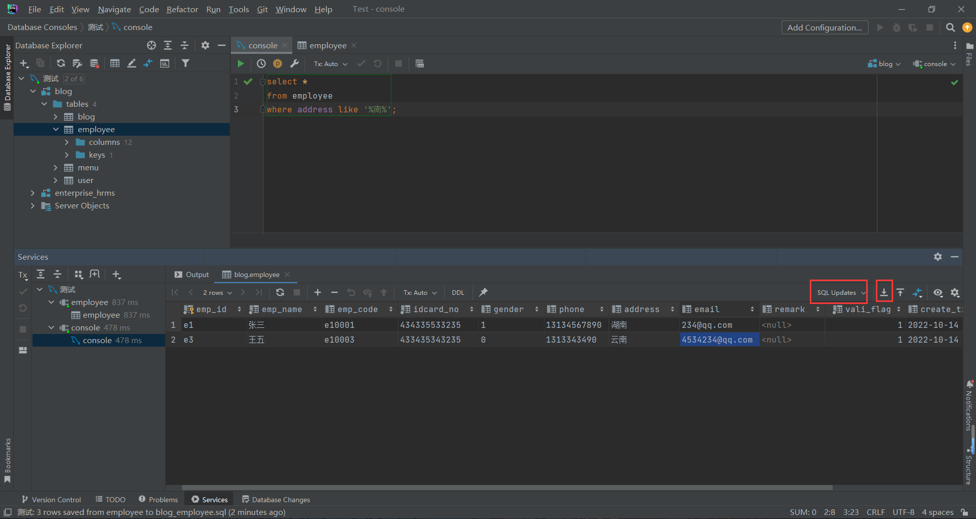Click the in-editor results icon in console toolbar
Viewport: 976px width, 519px height.
(x=419, y=64)
